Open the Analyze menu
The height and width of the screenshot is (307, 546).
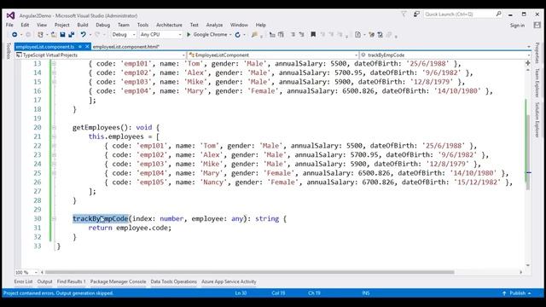214,25
